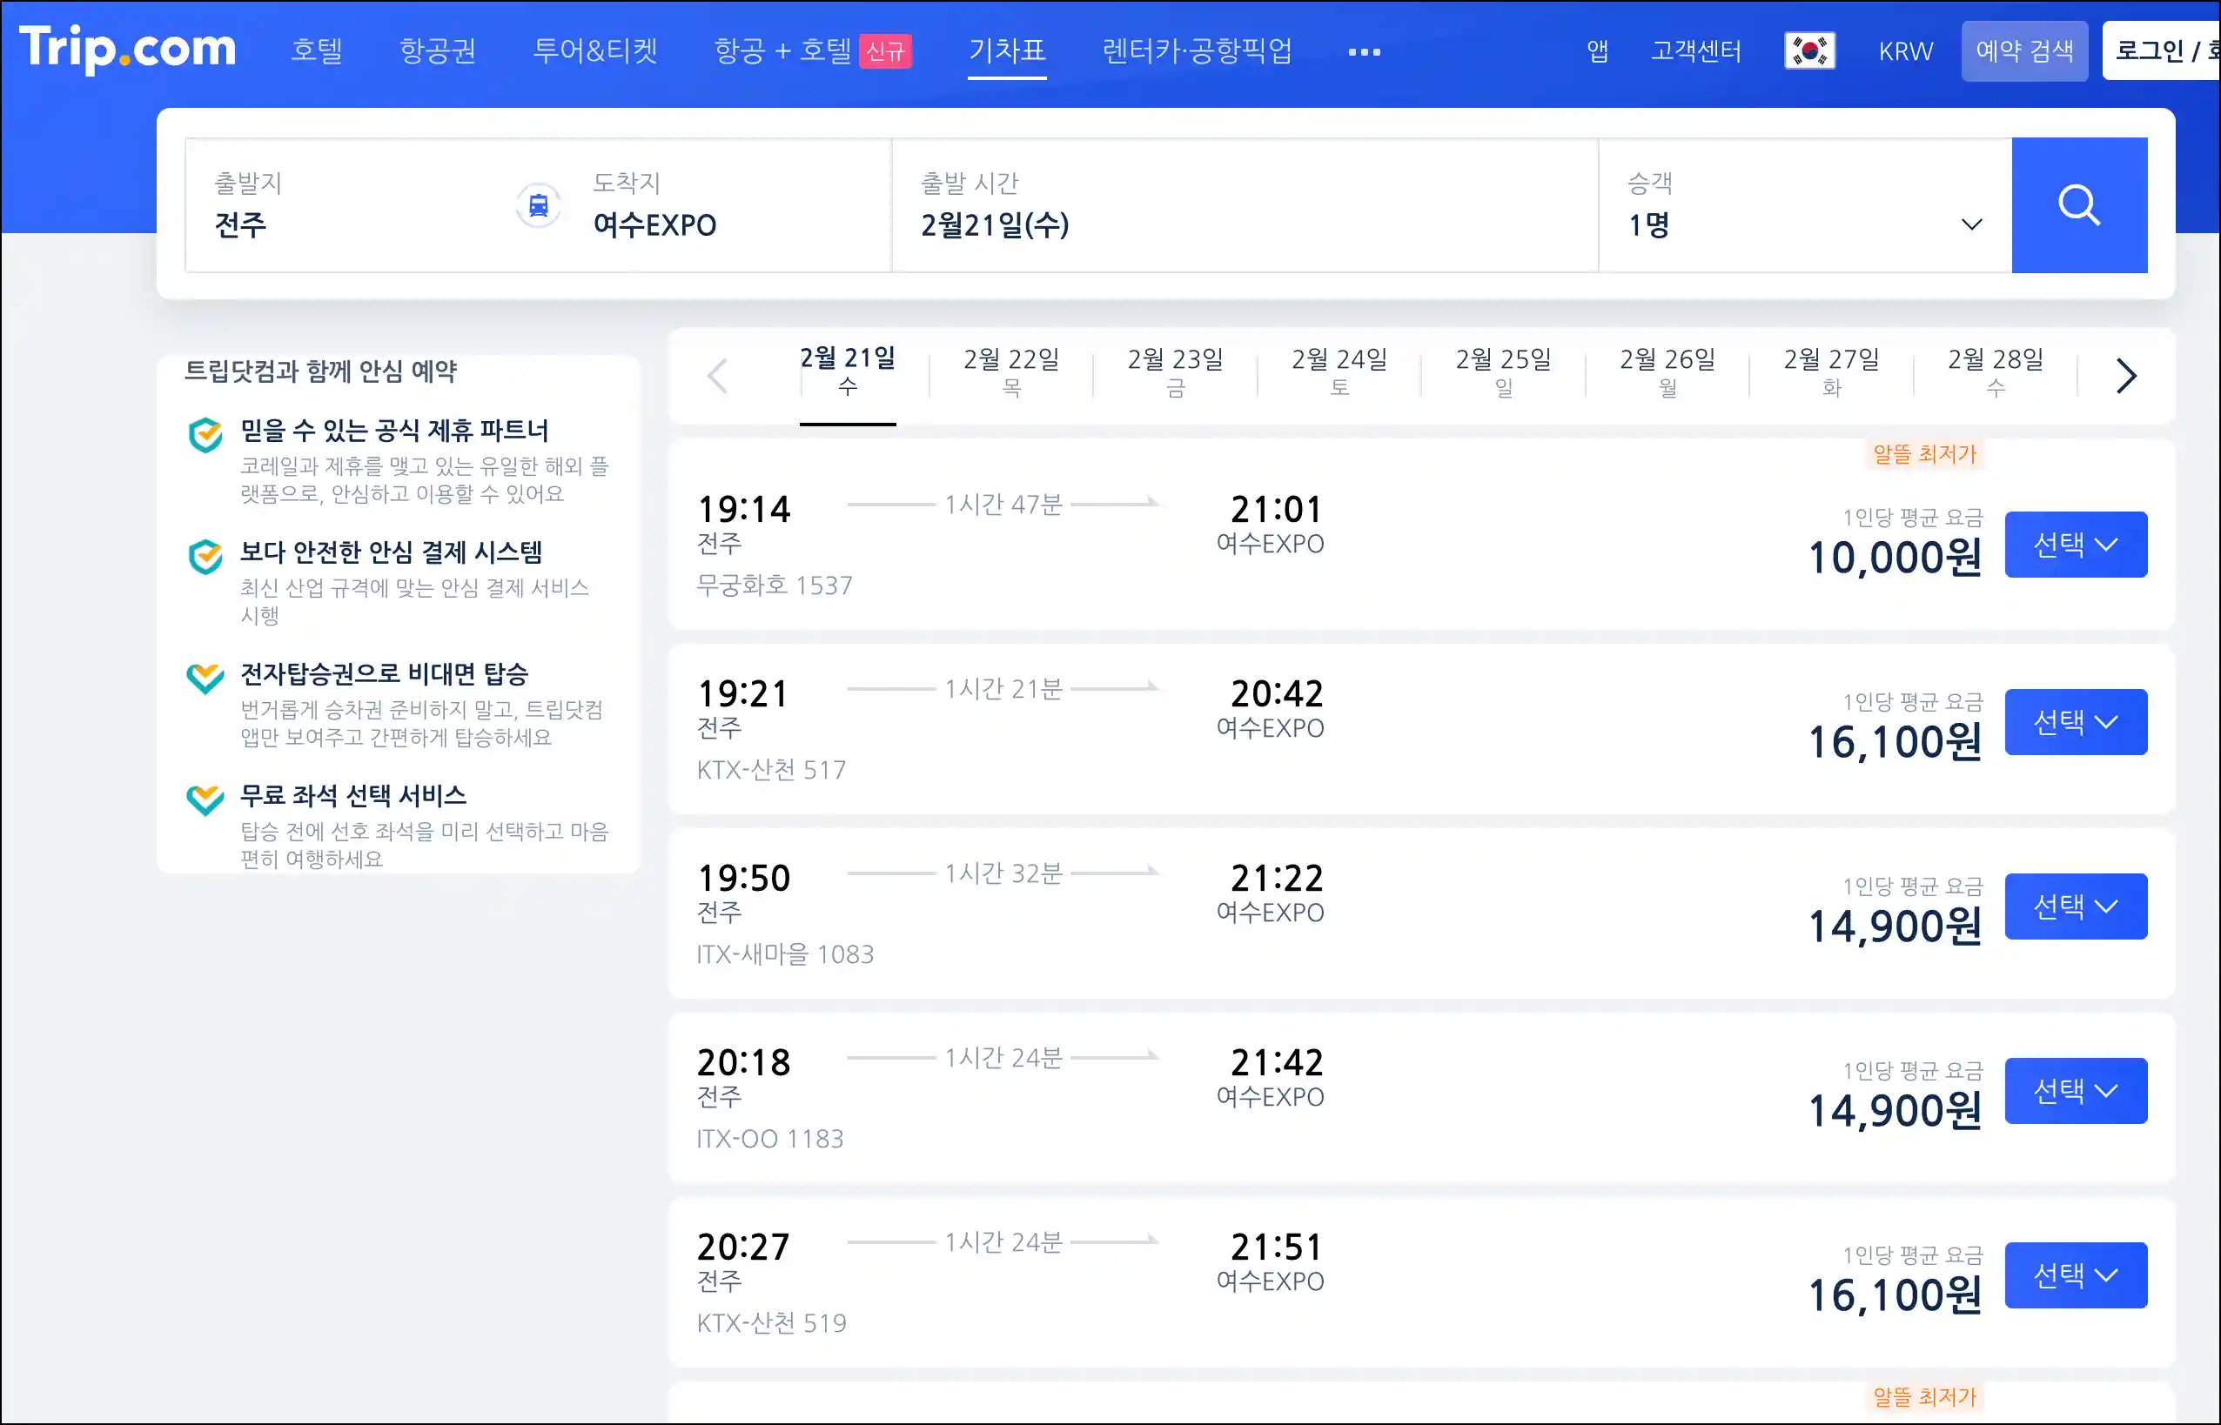Click the ITX-새마을 1083 train name

785,954
